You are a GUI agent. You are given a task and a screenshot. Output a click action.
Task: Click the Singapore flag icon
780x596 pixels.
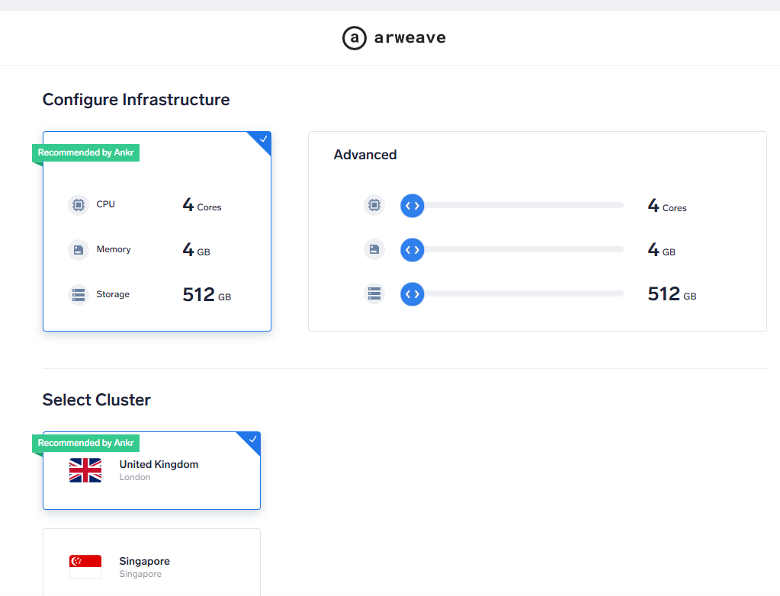click(85, 567)
